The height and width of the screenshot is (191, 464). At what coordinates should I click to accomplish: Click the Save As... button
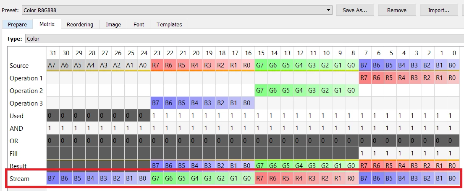(355, 10)
